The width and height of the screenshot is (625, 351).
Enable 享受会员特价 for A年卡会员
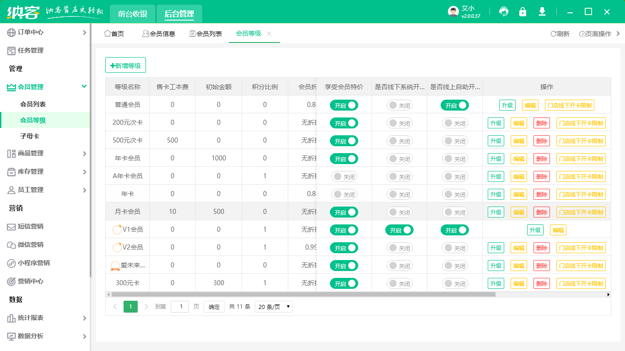click(344, 176)
